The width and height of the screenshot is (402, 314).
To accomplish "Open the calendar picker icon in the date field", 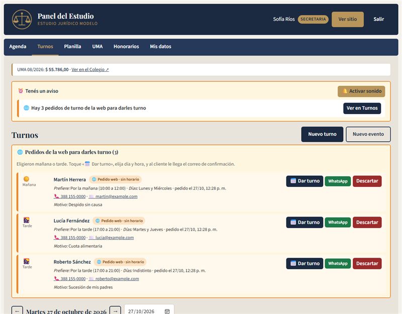I will coord(167,311).
